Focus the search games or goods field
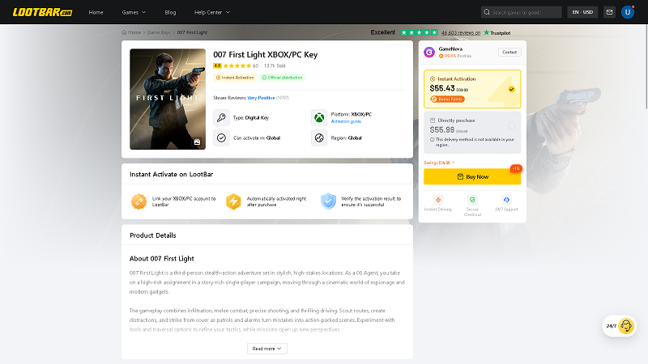The height and width of the screenshot is (364, 648). tap(522, 12)
